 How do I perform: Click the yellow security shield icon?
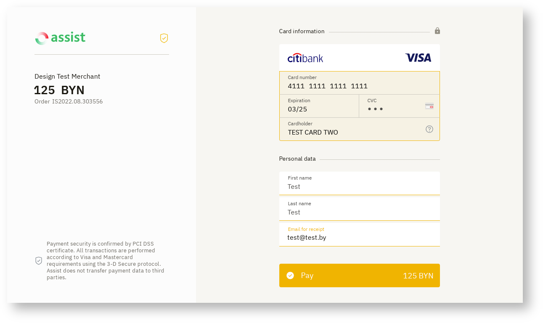(x=164, y=38)
